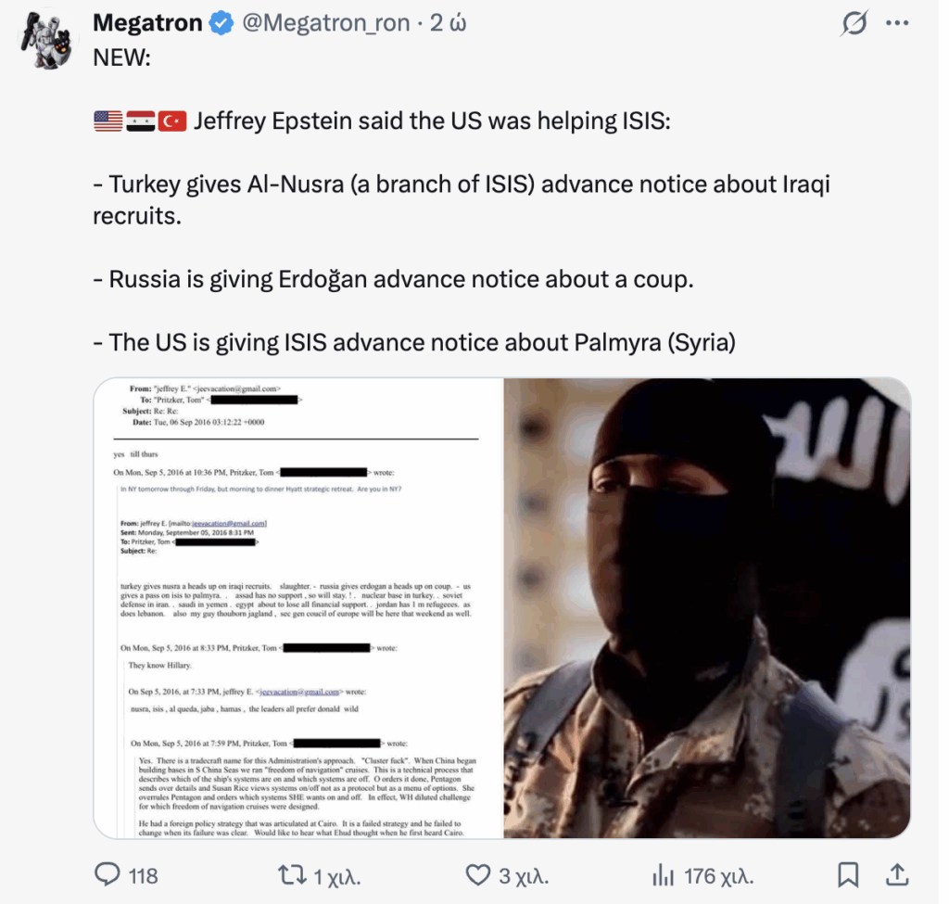Click the Megatron display name
The width and height of the screenshot is (949, 904).
coord(147,23)
